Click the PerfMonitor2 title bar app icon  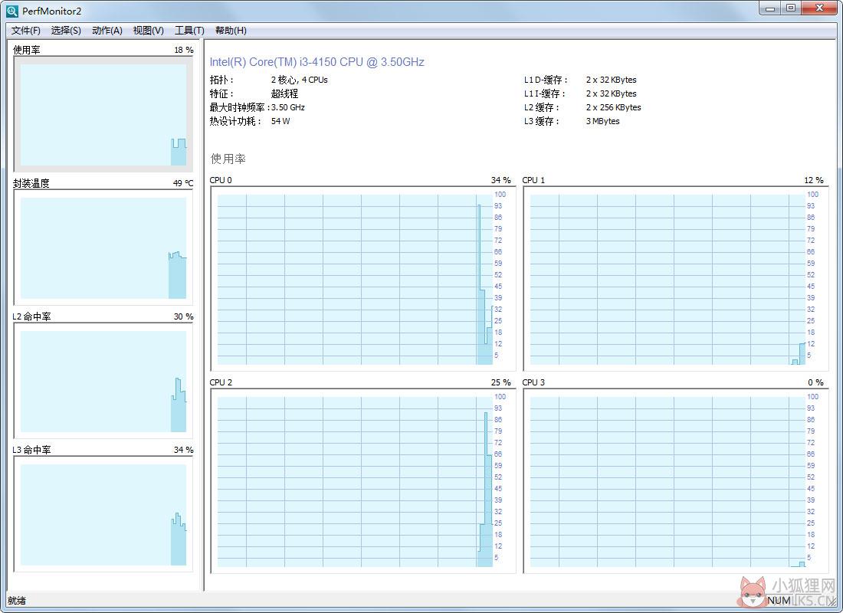[11, 11]
